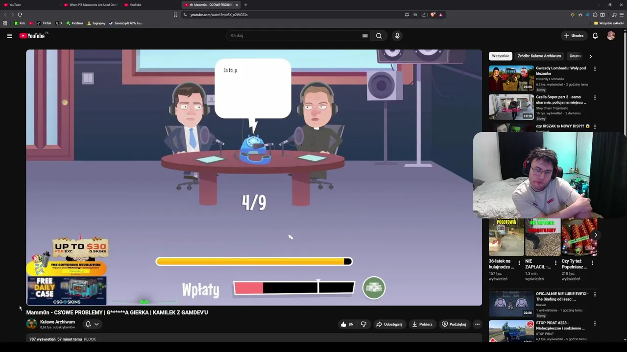The height and width of the screenshot is (352, 627).
Task: Click the Utwórz create button
Action: 574,36
